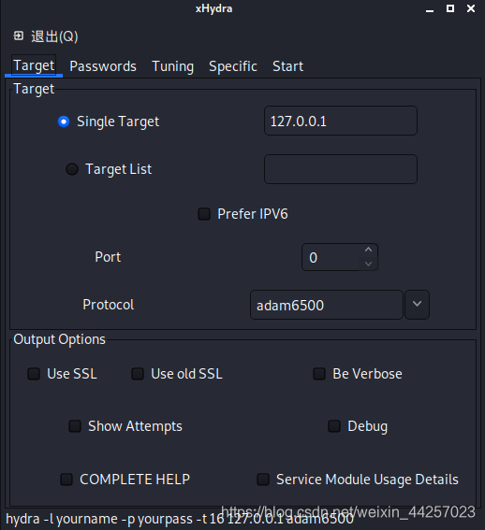Enable the Be Verbose option
Viewport: 485px width, 530px height.
point(319,374)
